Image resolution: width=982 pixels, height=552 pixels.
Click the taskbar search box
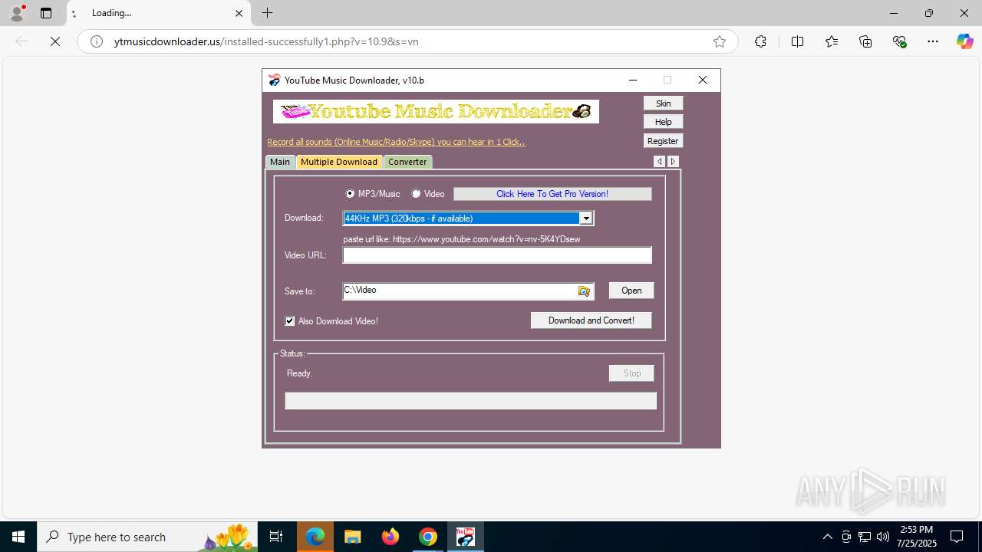click(147, 537)
